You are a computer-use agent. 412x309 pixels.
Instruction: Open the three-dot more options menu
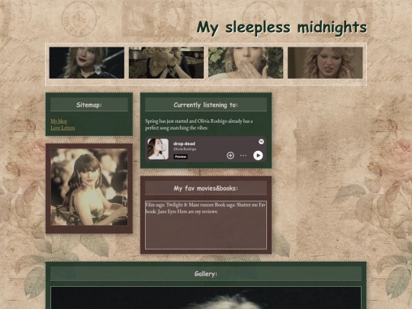243,156
